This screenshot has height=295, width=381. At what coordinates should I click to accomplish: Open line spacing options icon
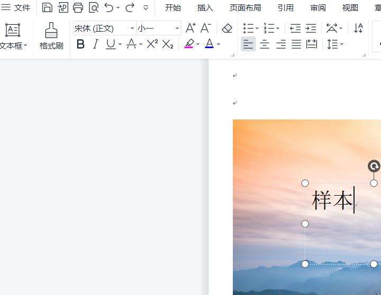click(x=332, y=44)
